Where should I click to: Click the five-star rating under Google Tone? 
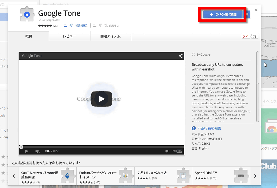tap(45, 26)
